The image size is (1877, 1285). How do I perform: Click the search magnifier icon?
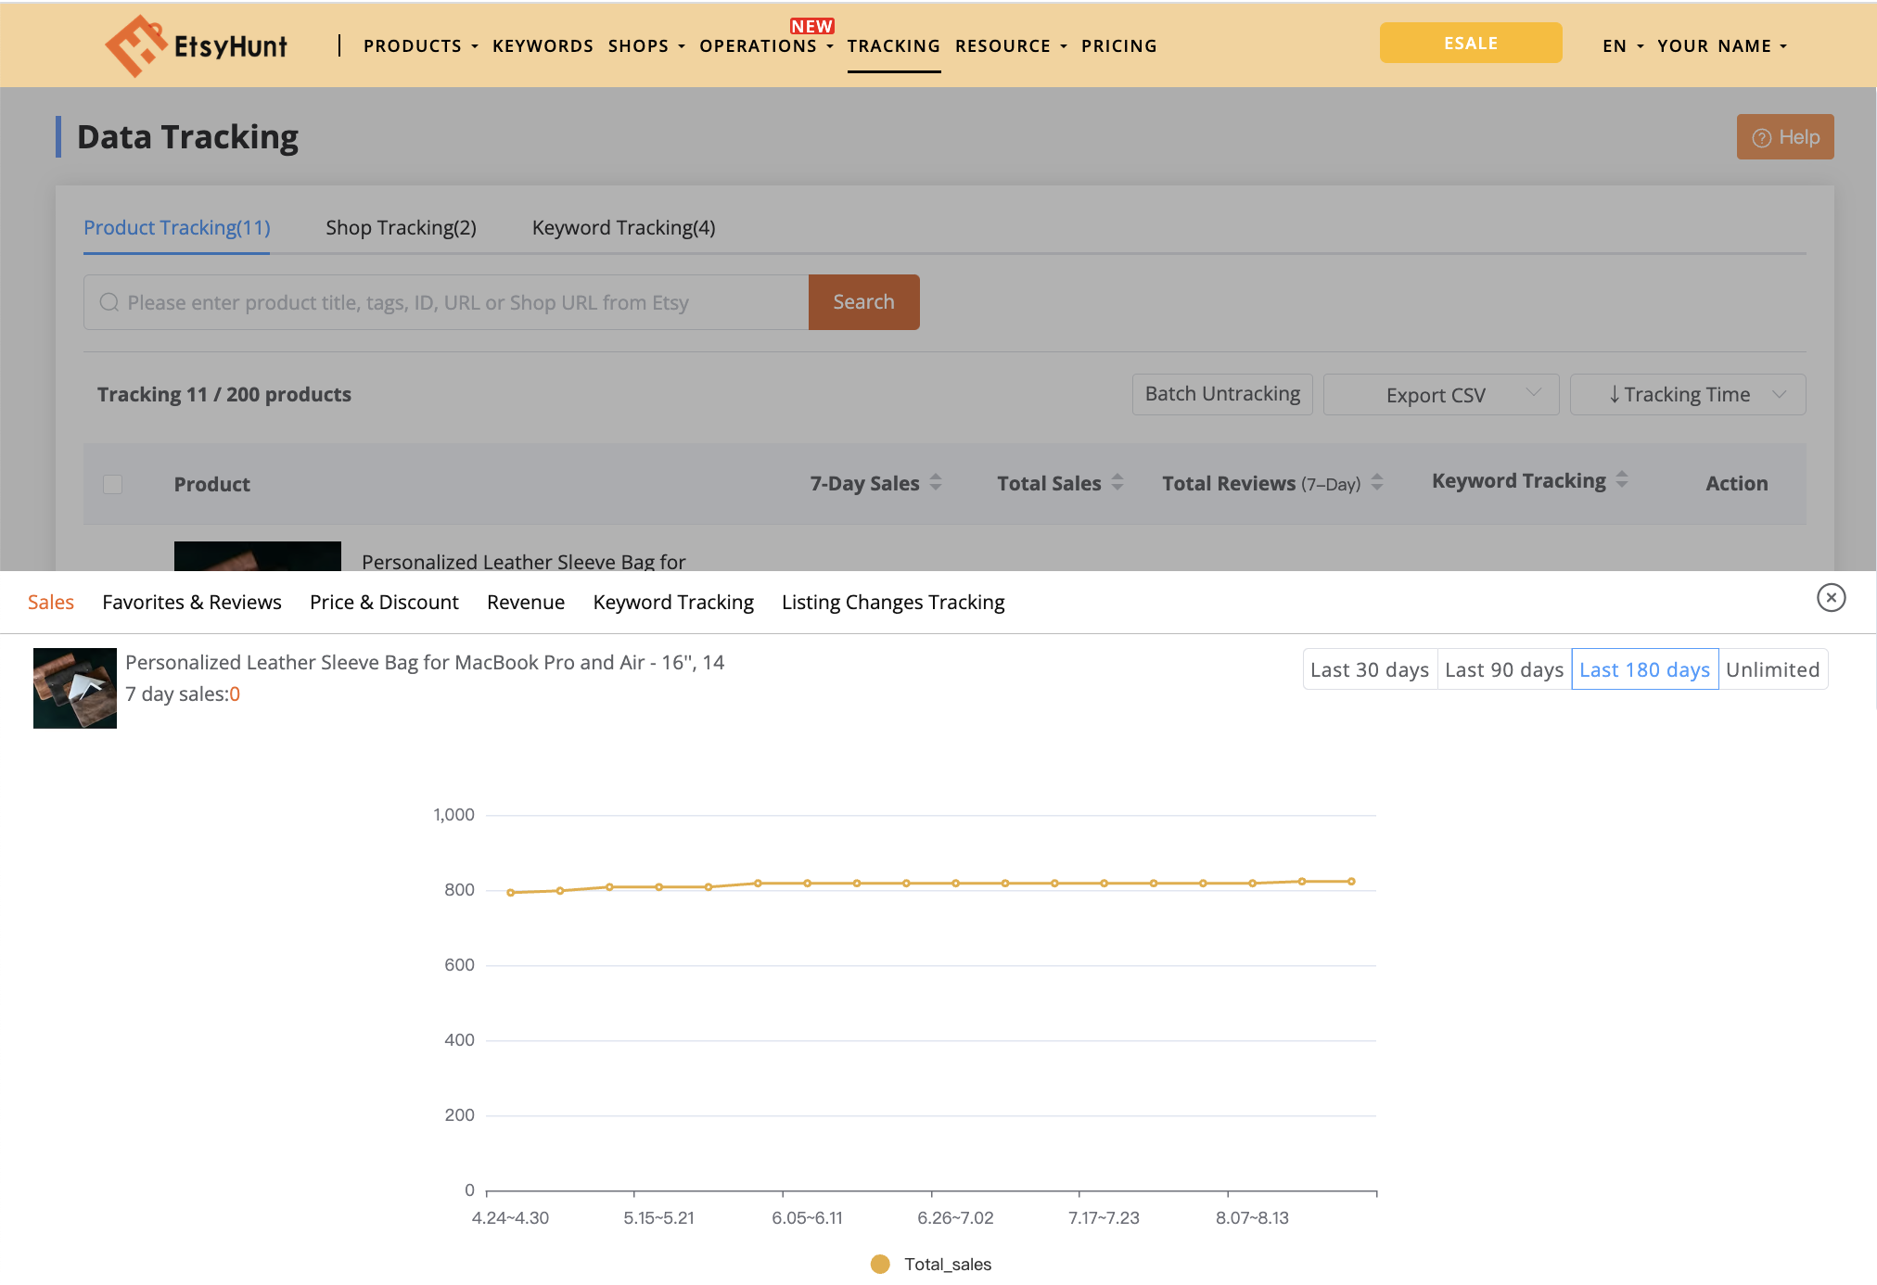tap(109, 302)
